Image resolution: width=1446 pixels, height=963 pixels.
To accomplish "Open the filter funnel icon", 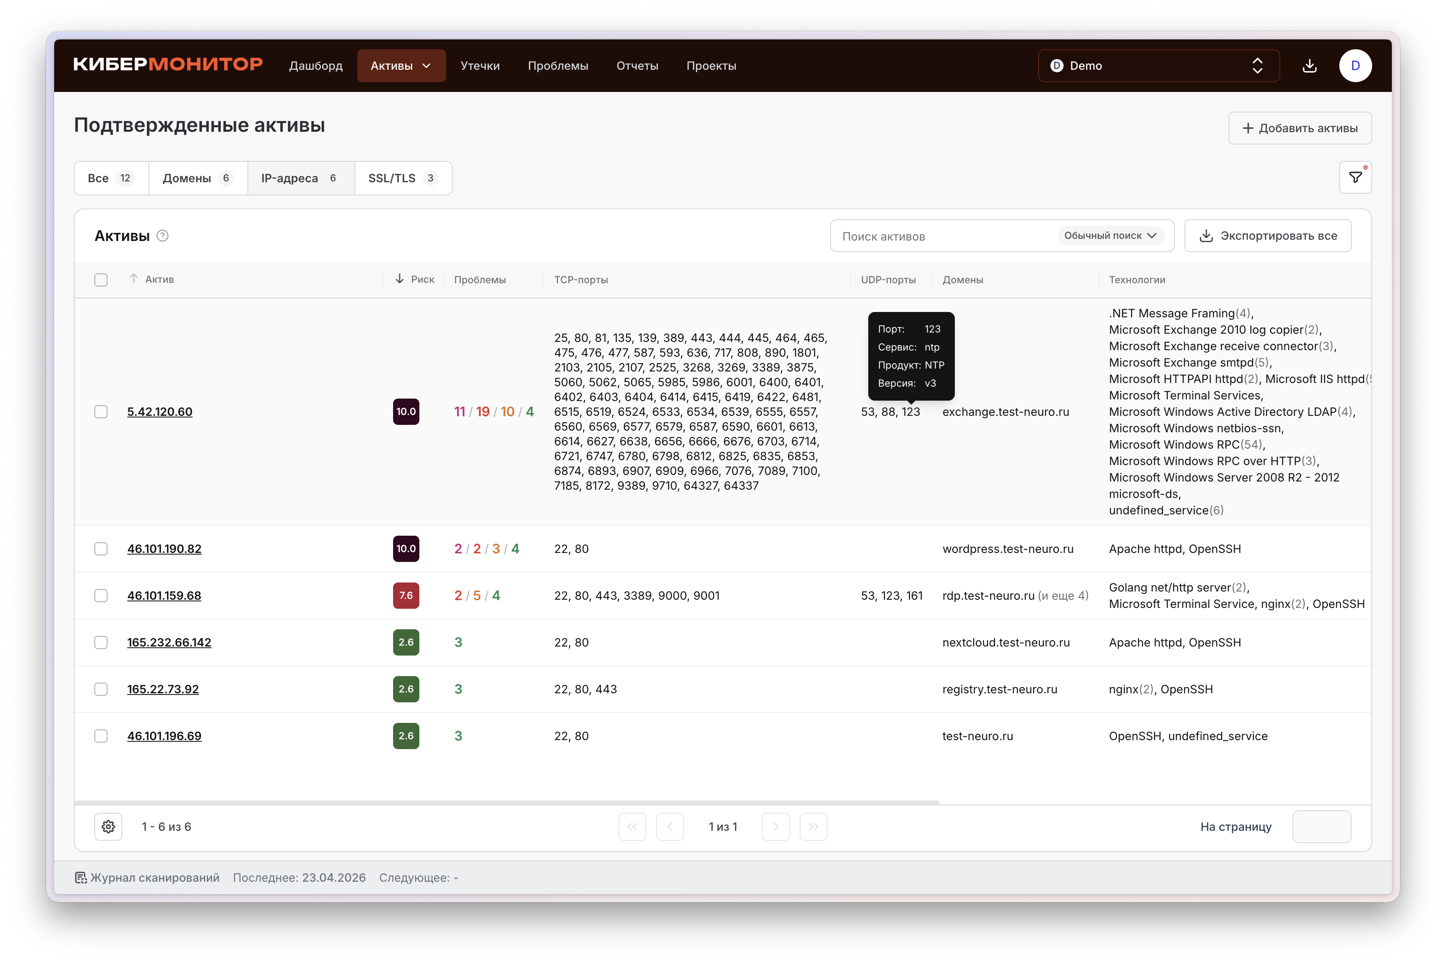I will click(x=1355, y=177).
